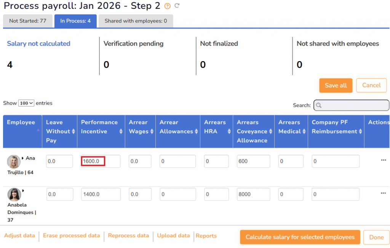Click the Search input field

(x=351, y=105)
